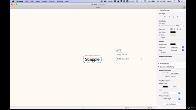Select the マインドマップ note
196x110 pixels.
122,55
